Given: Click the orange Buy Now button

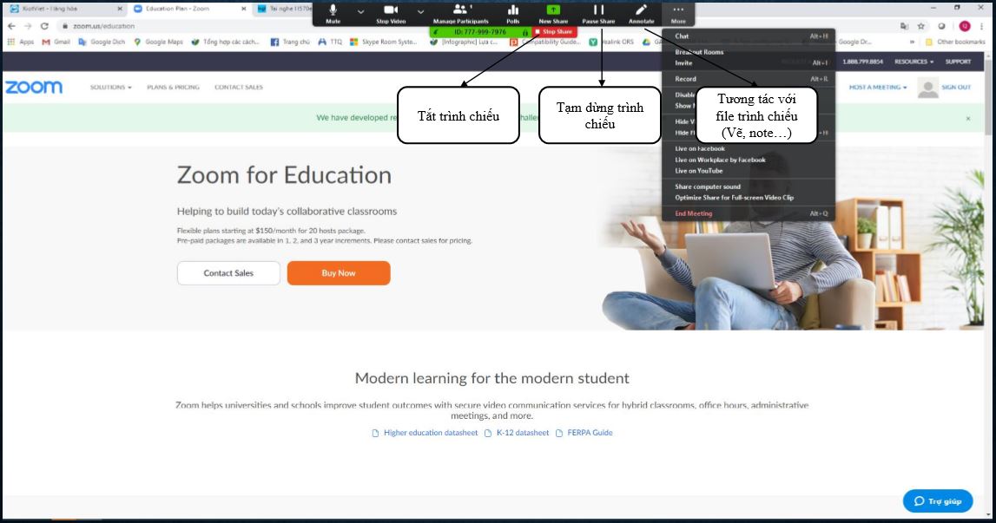Looking at the screenshot, I should pos(339,273).
